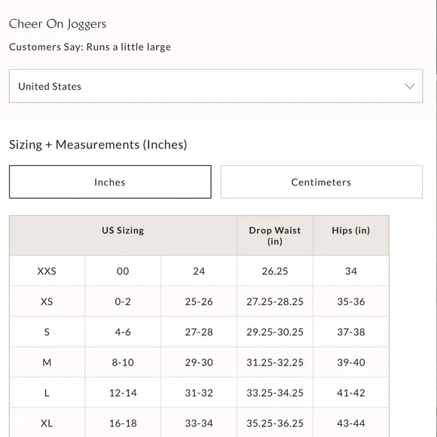Click the 12-14 US size cell

(123, 393)
